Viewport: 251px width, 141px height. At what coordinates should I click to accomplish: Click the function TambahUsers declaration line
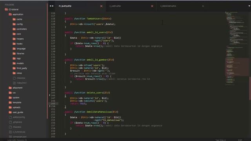coord(88,19)
